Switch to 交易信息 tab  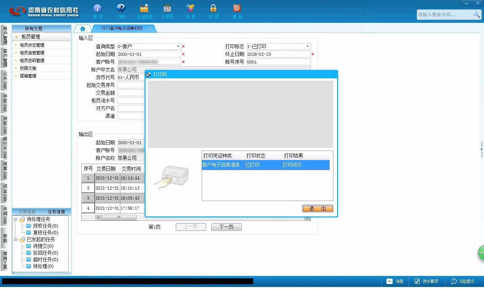[27, 212]
